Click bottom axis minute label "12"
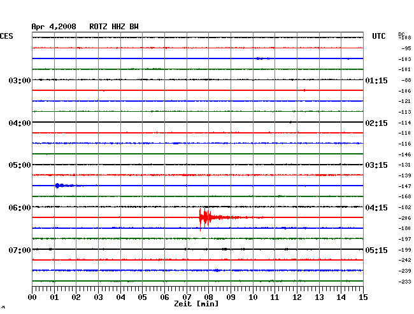Image resolution: width=414 pixels, height=314 pixels. click(x=297, y=297)
